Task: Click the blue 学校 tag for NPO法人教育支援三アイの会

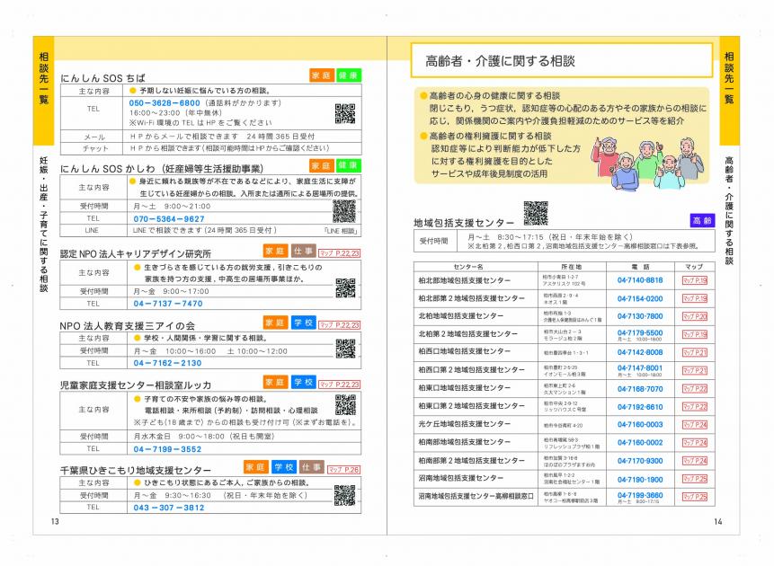Action: tap(303, 322)
